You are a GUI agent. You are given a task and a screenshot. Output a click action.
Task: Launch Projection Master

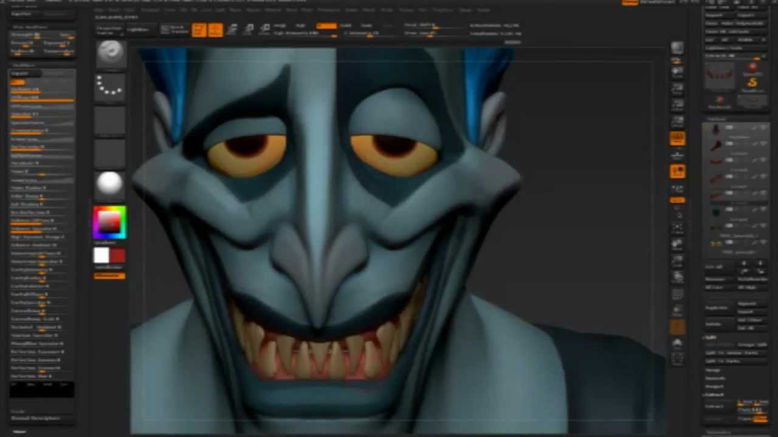pos(109,30)
